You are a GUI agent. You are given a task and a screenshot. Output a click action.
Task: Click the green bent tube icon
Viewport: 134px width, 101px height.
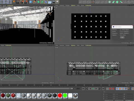pyautogui.click(x=114, y=2)
